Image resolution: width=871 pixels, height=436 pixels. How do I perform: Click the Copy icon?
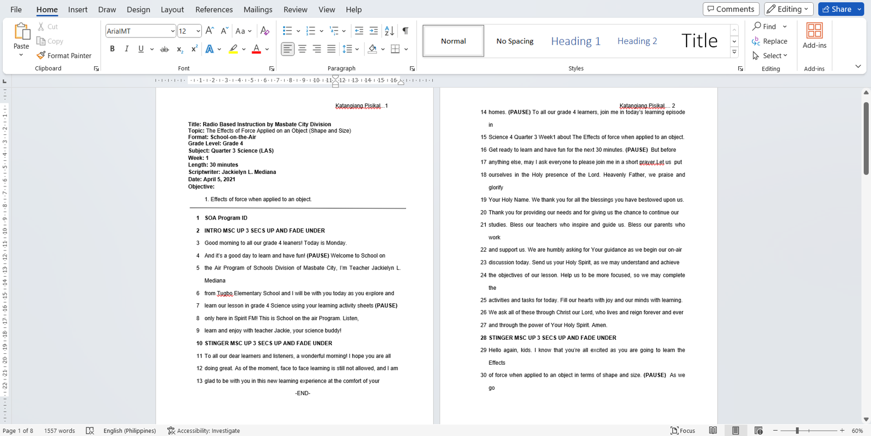pos(41,41)
